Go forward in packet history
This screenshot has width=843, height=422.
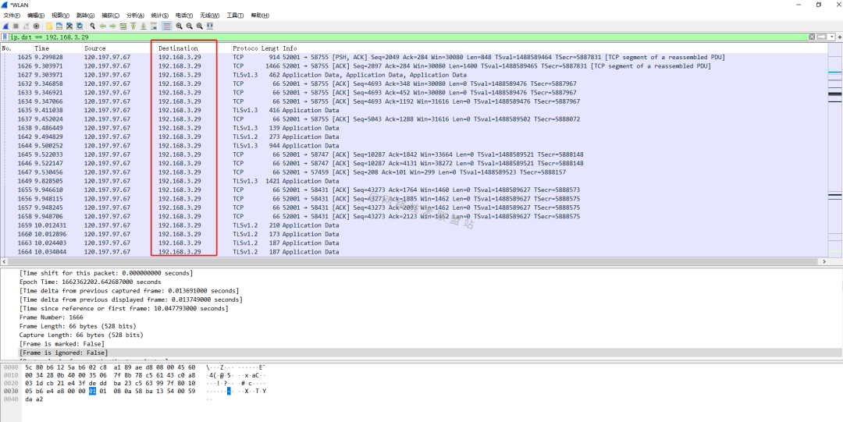tap(113, 26)
